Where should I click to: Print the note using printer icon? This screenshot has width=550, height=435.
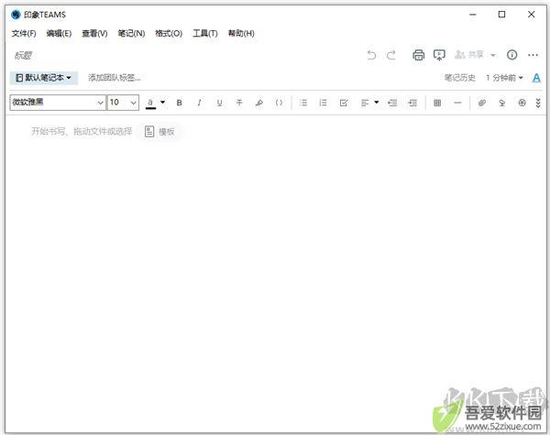click(x=418, y=55)
